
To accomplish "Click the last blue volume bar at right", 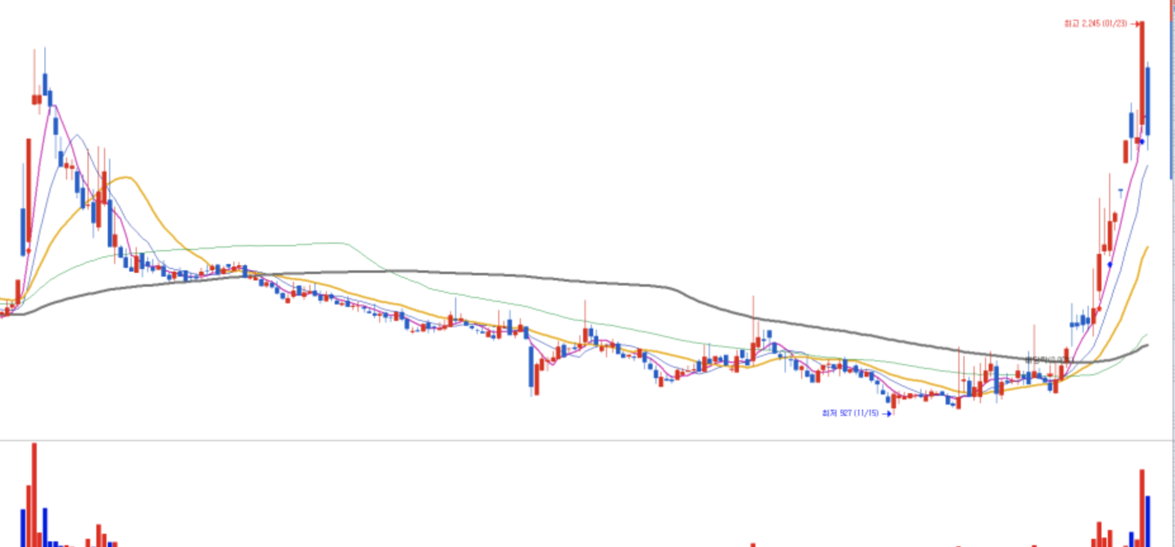I will (x=1148, y=521).
